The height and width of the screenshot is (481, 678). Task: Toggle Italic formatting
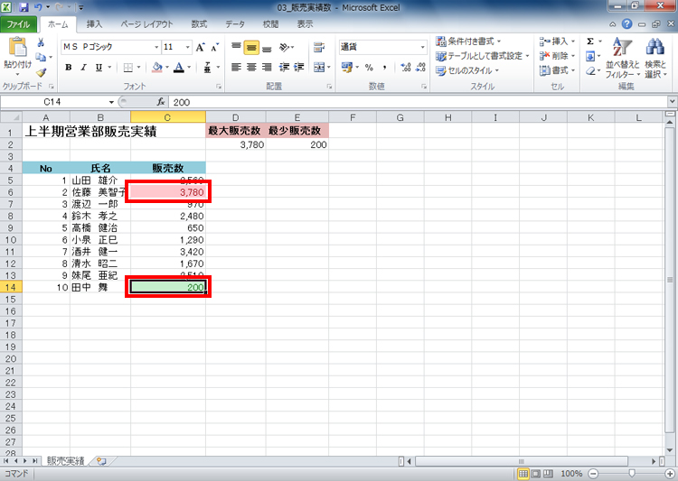[83, 67]
